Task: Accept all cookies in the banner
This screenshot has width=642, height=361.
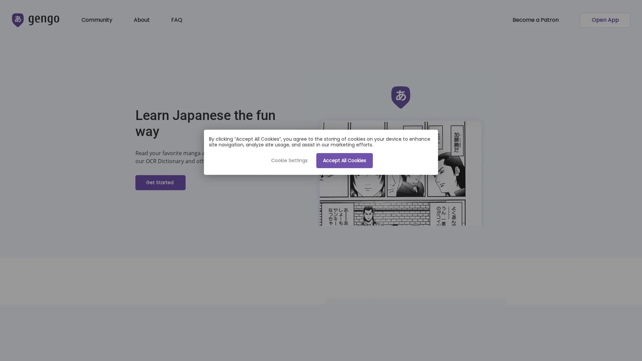Action: [x=344, y=160]
